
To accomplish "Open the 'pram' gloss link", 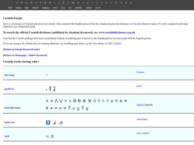I will click(139, 86).
